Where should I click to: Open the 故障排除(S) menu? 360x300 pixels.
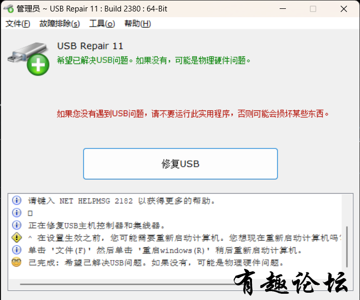[59, 23]
